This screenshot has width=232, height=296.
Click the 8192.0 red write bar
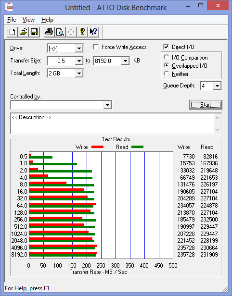tap(63, 253)
